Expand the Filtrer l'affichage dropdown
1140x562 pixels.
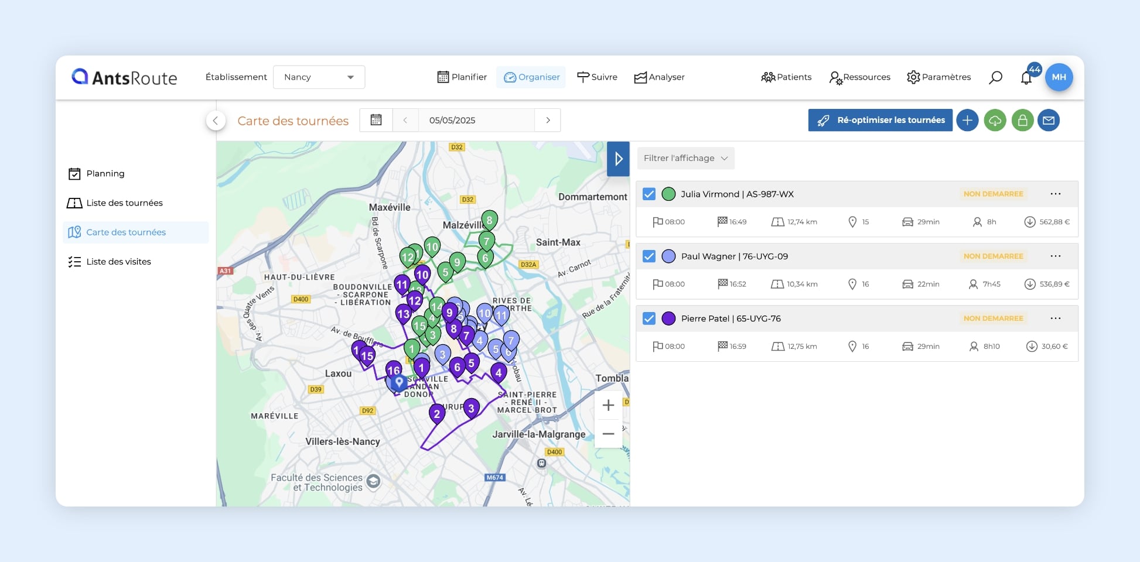685,158
